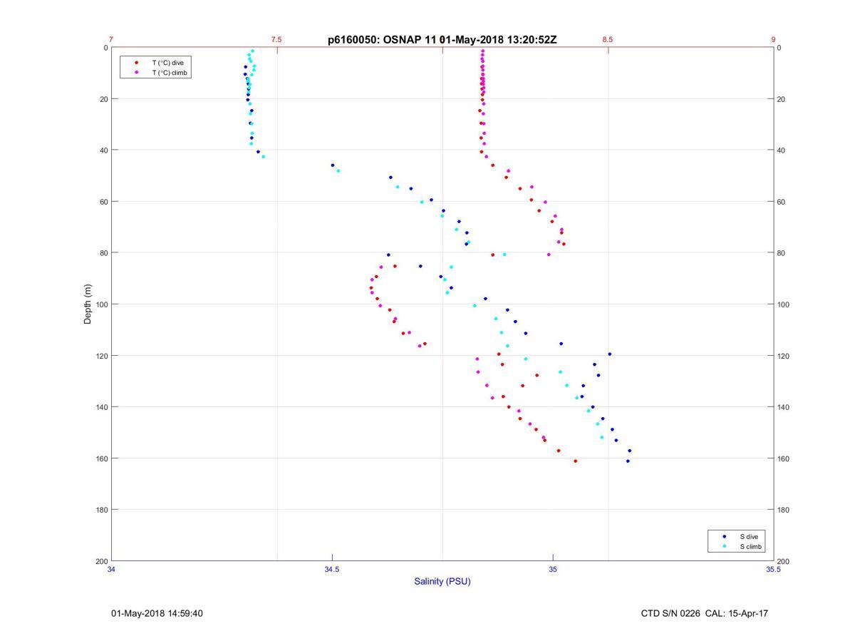Click the plot title p6160050: OSNAP 11
855x631 pixels.
(382, 40)
